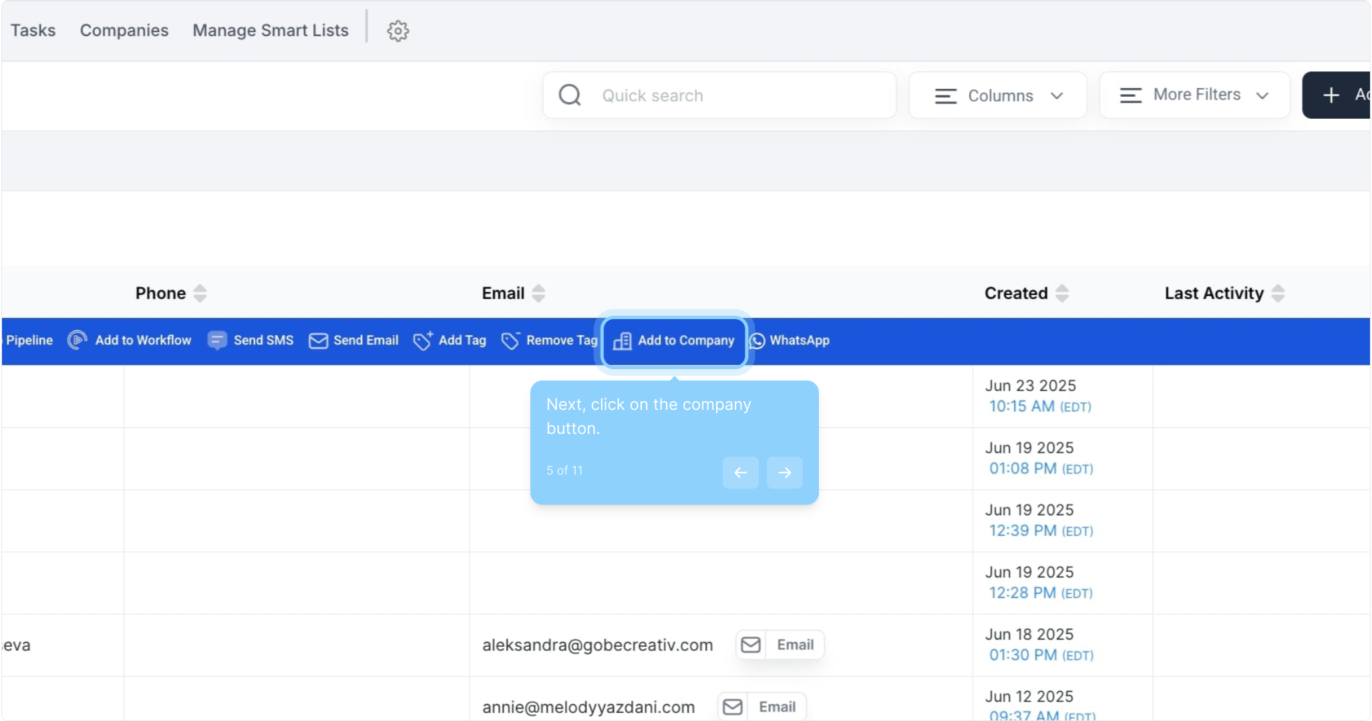Focus the Quick search field
Viewport: 1372px width, 721px height.
[735, 95]
